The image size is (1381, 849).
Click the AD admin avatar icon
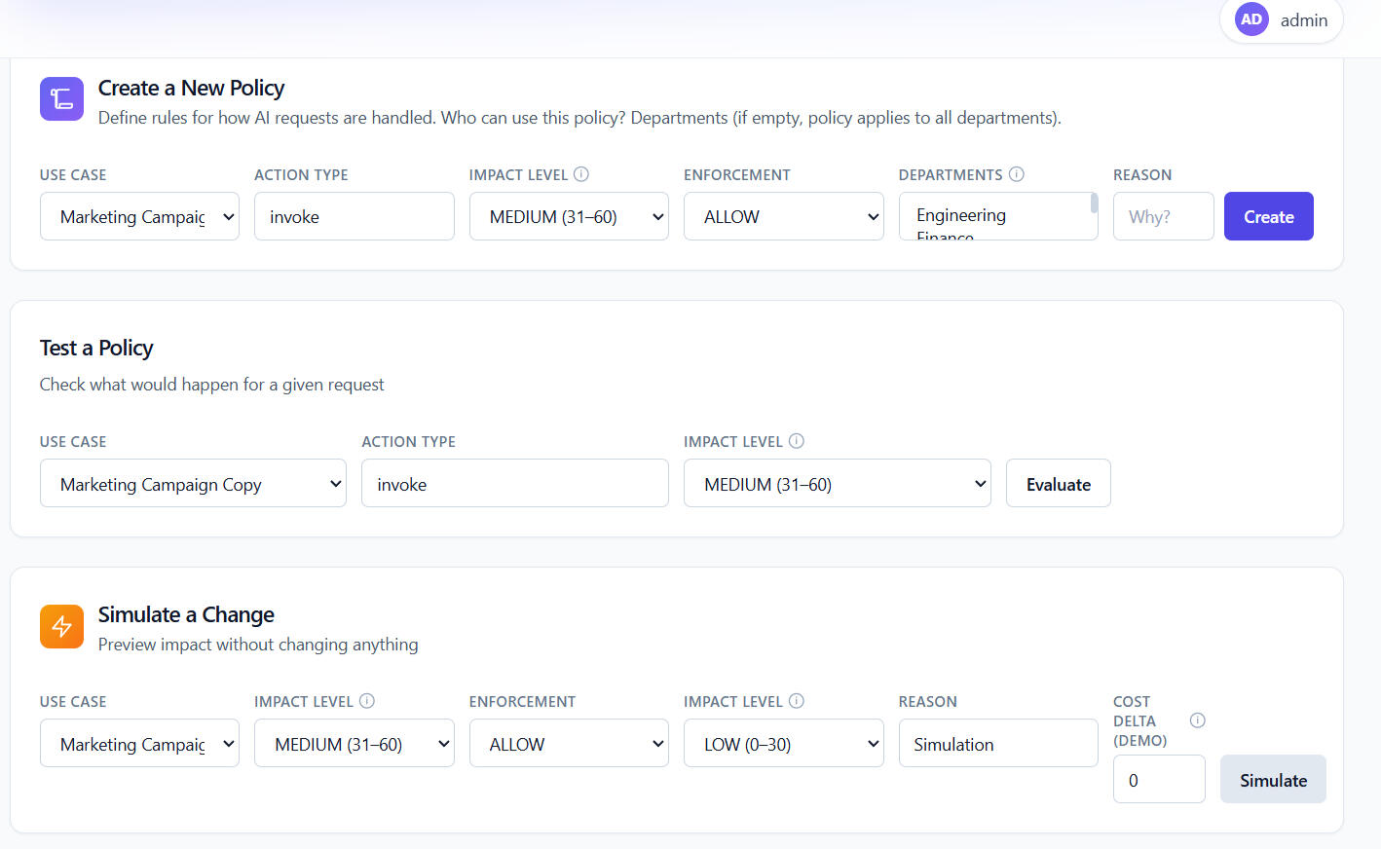pyautogui.click(x=1251, y=19)
